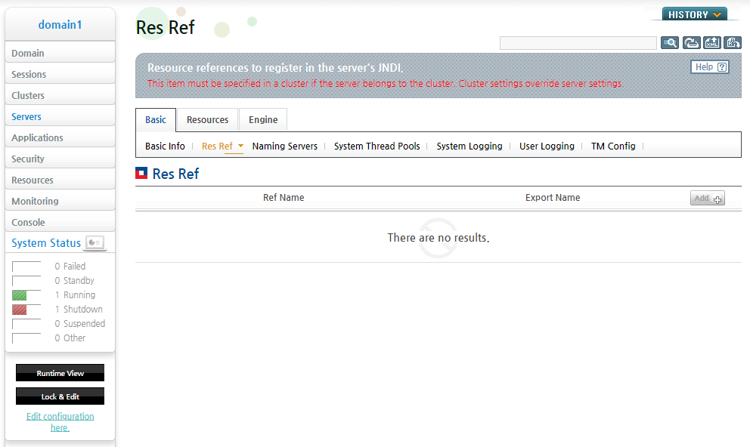Toggle the System Status switch icon
This screenshot has height=447, width=750.
click(95, 242)
